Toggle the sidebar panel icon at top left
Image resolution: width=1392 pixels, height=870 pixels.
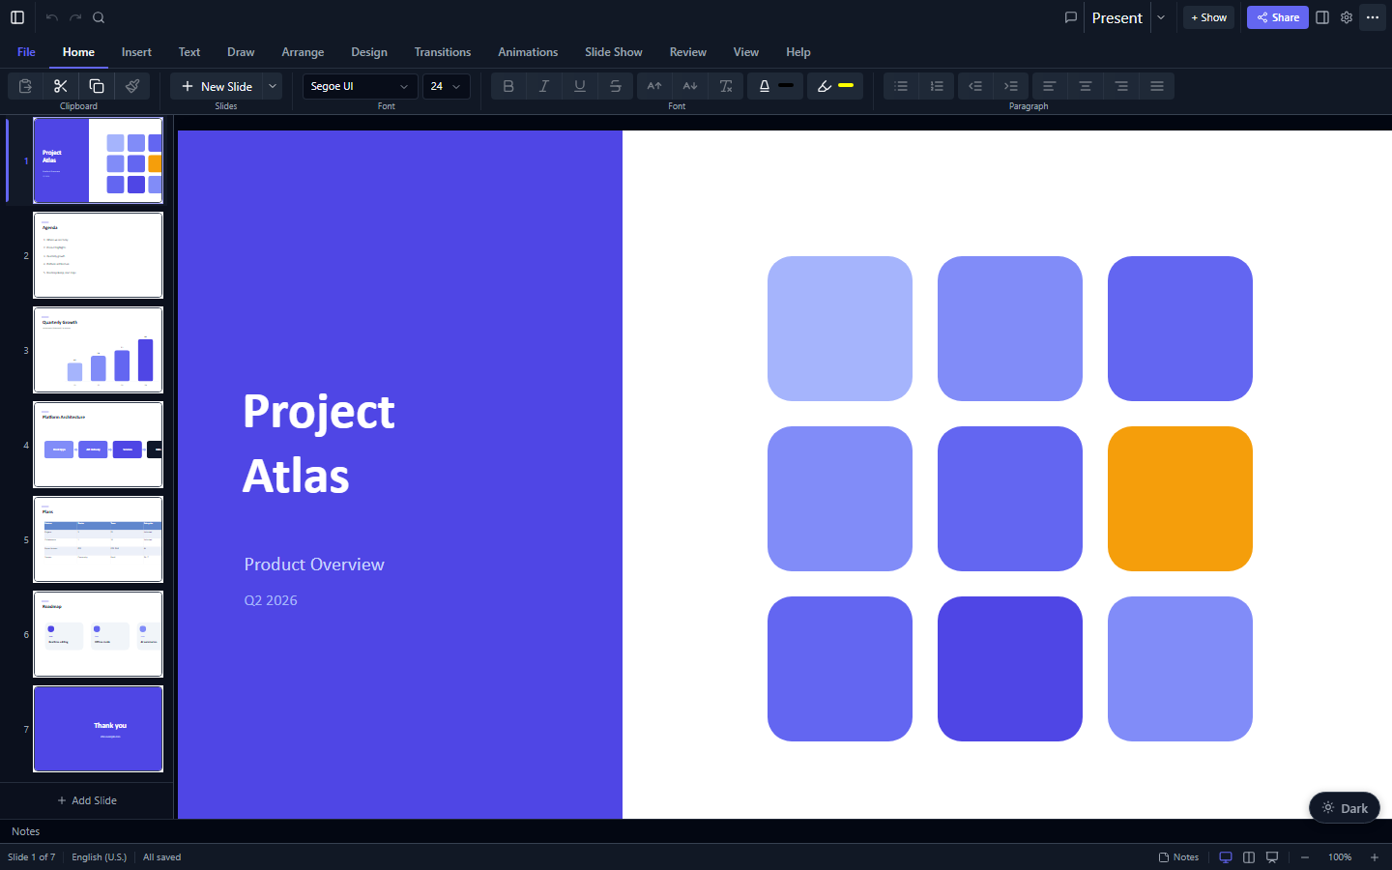(x=17, y=17)
